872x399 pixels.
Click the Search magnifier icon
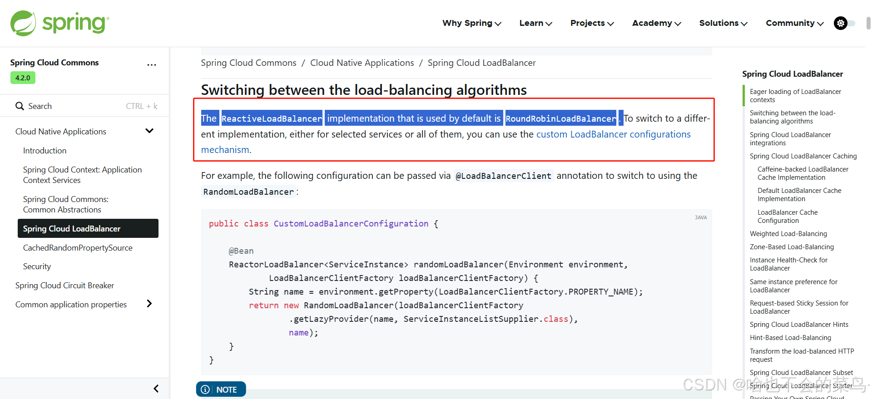[20, 106]
